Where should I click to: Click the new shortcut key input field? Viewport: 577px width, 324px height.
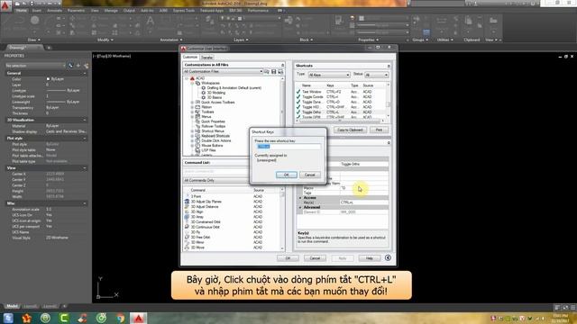(288, 147)
